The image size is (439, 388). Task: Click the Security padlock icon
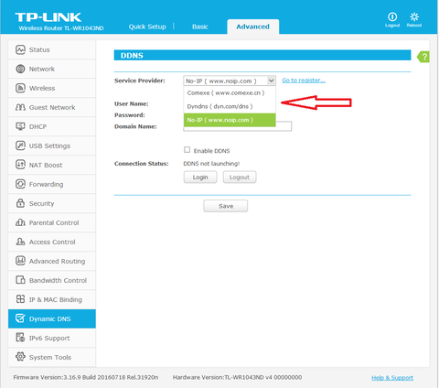click(20, 203)
